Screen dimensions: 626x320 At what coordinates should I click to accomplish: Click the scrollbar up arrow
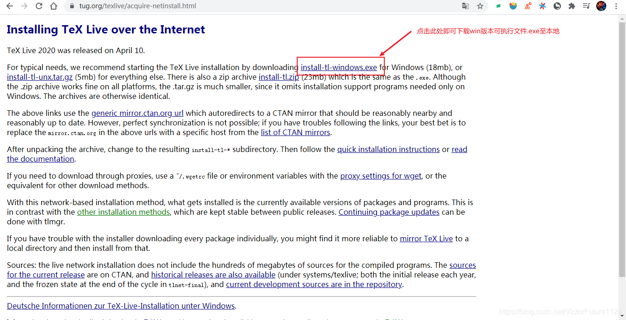click(622, 18)
